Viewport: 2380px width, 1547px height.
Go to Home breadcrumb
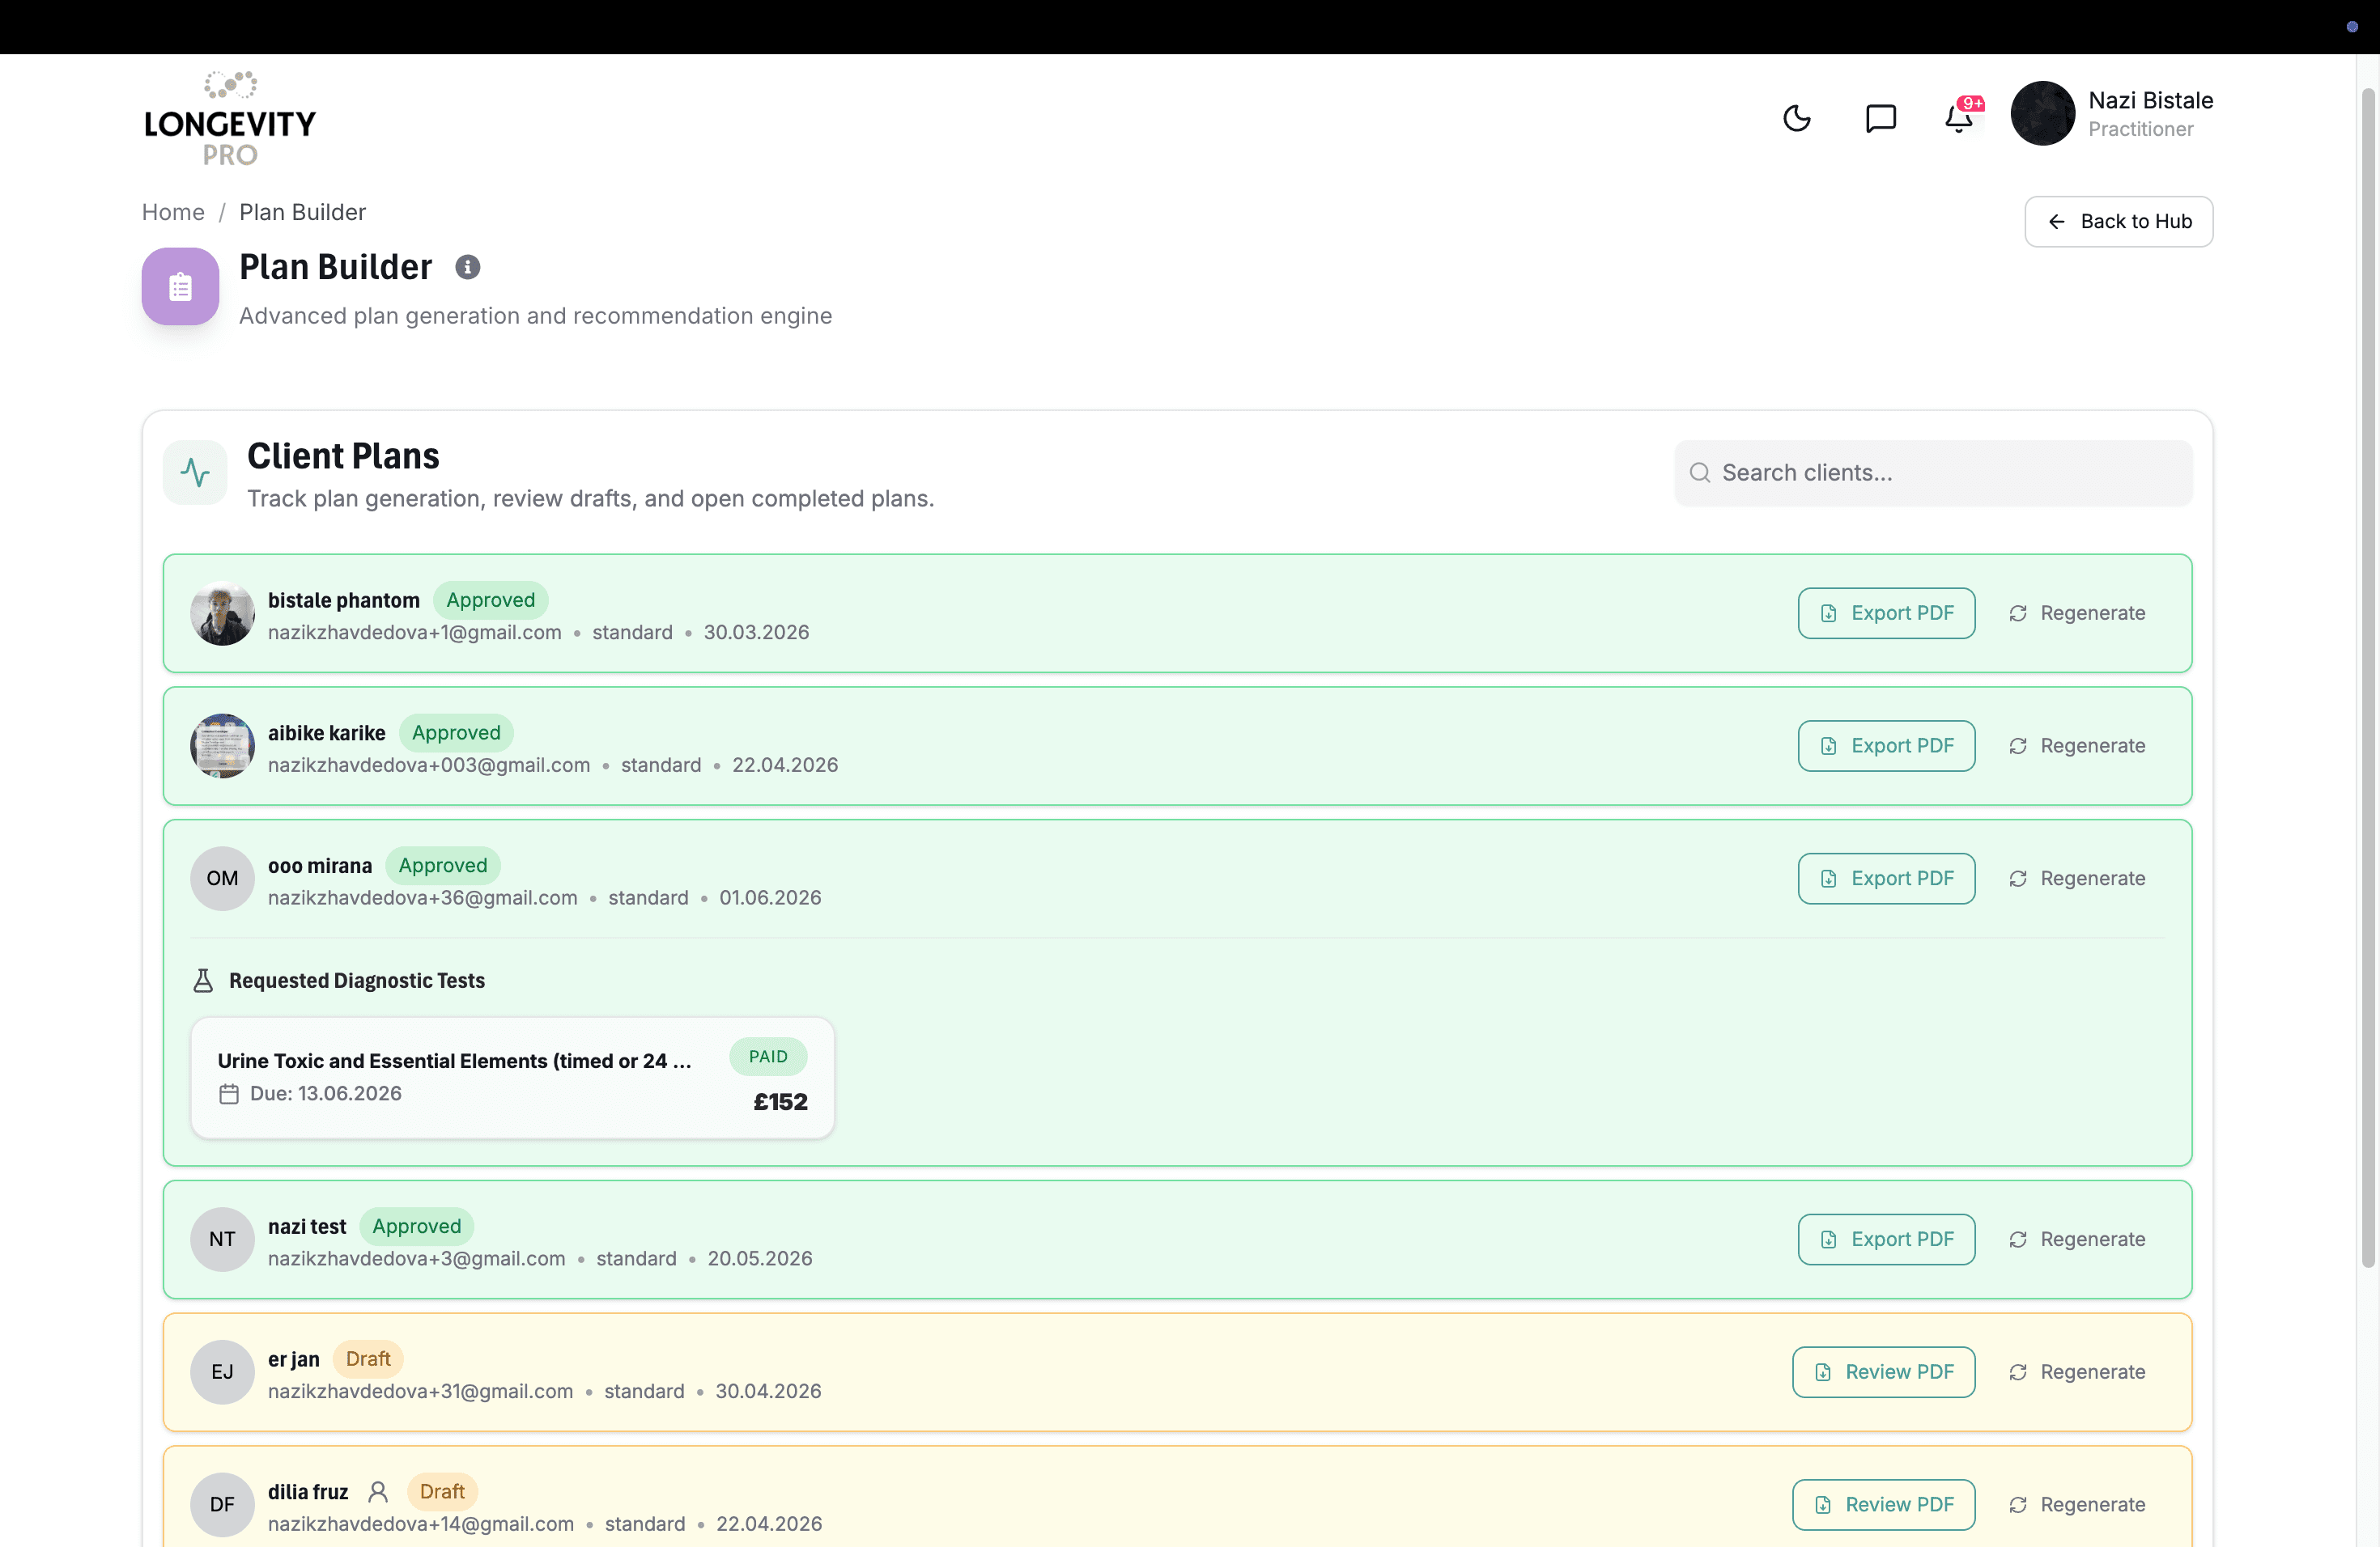click(173, 212)
